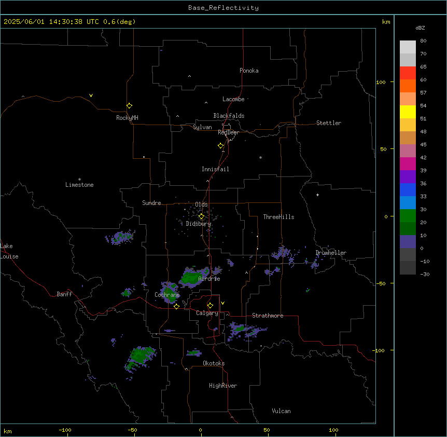The height and width of the screenshot is (437, 447).
Task: Click the dBZ legend heading
Action: [420, 28]
